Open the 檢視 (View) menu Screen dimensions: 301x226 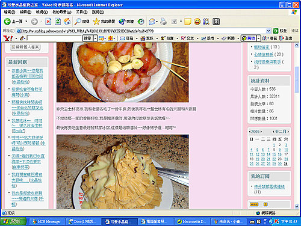click(42, 12)
